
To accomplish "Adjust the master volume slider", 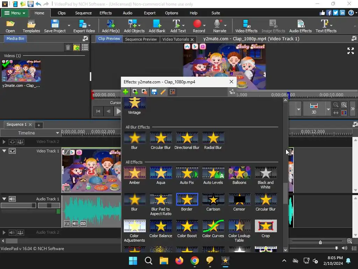I will click(x=336, y=248).
